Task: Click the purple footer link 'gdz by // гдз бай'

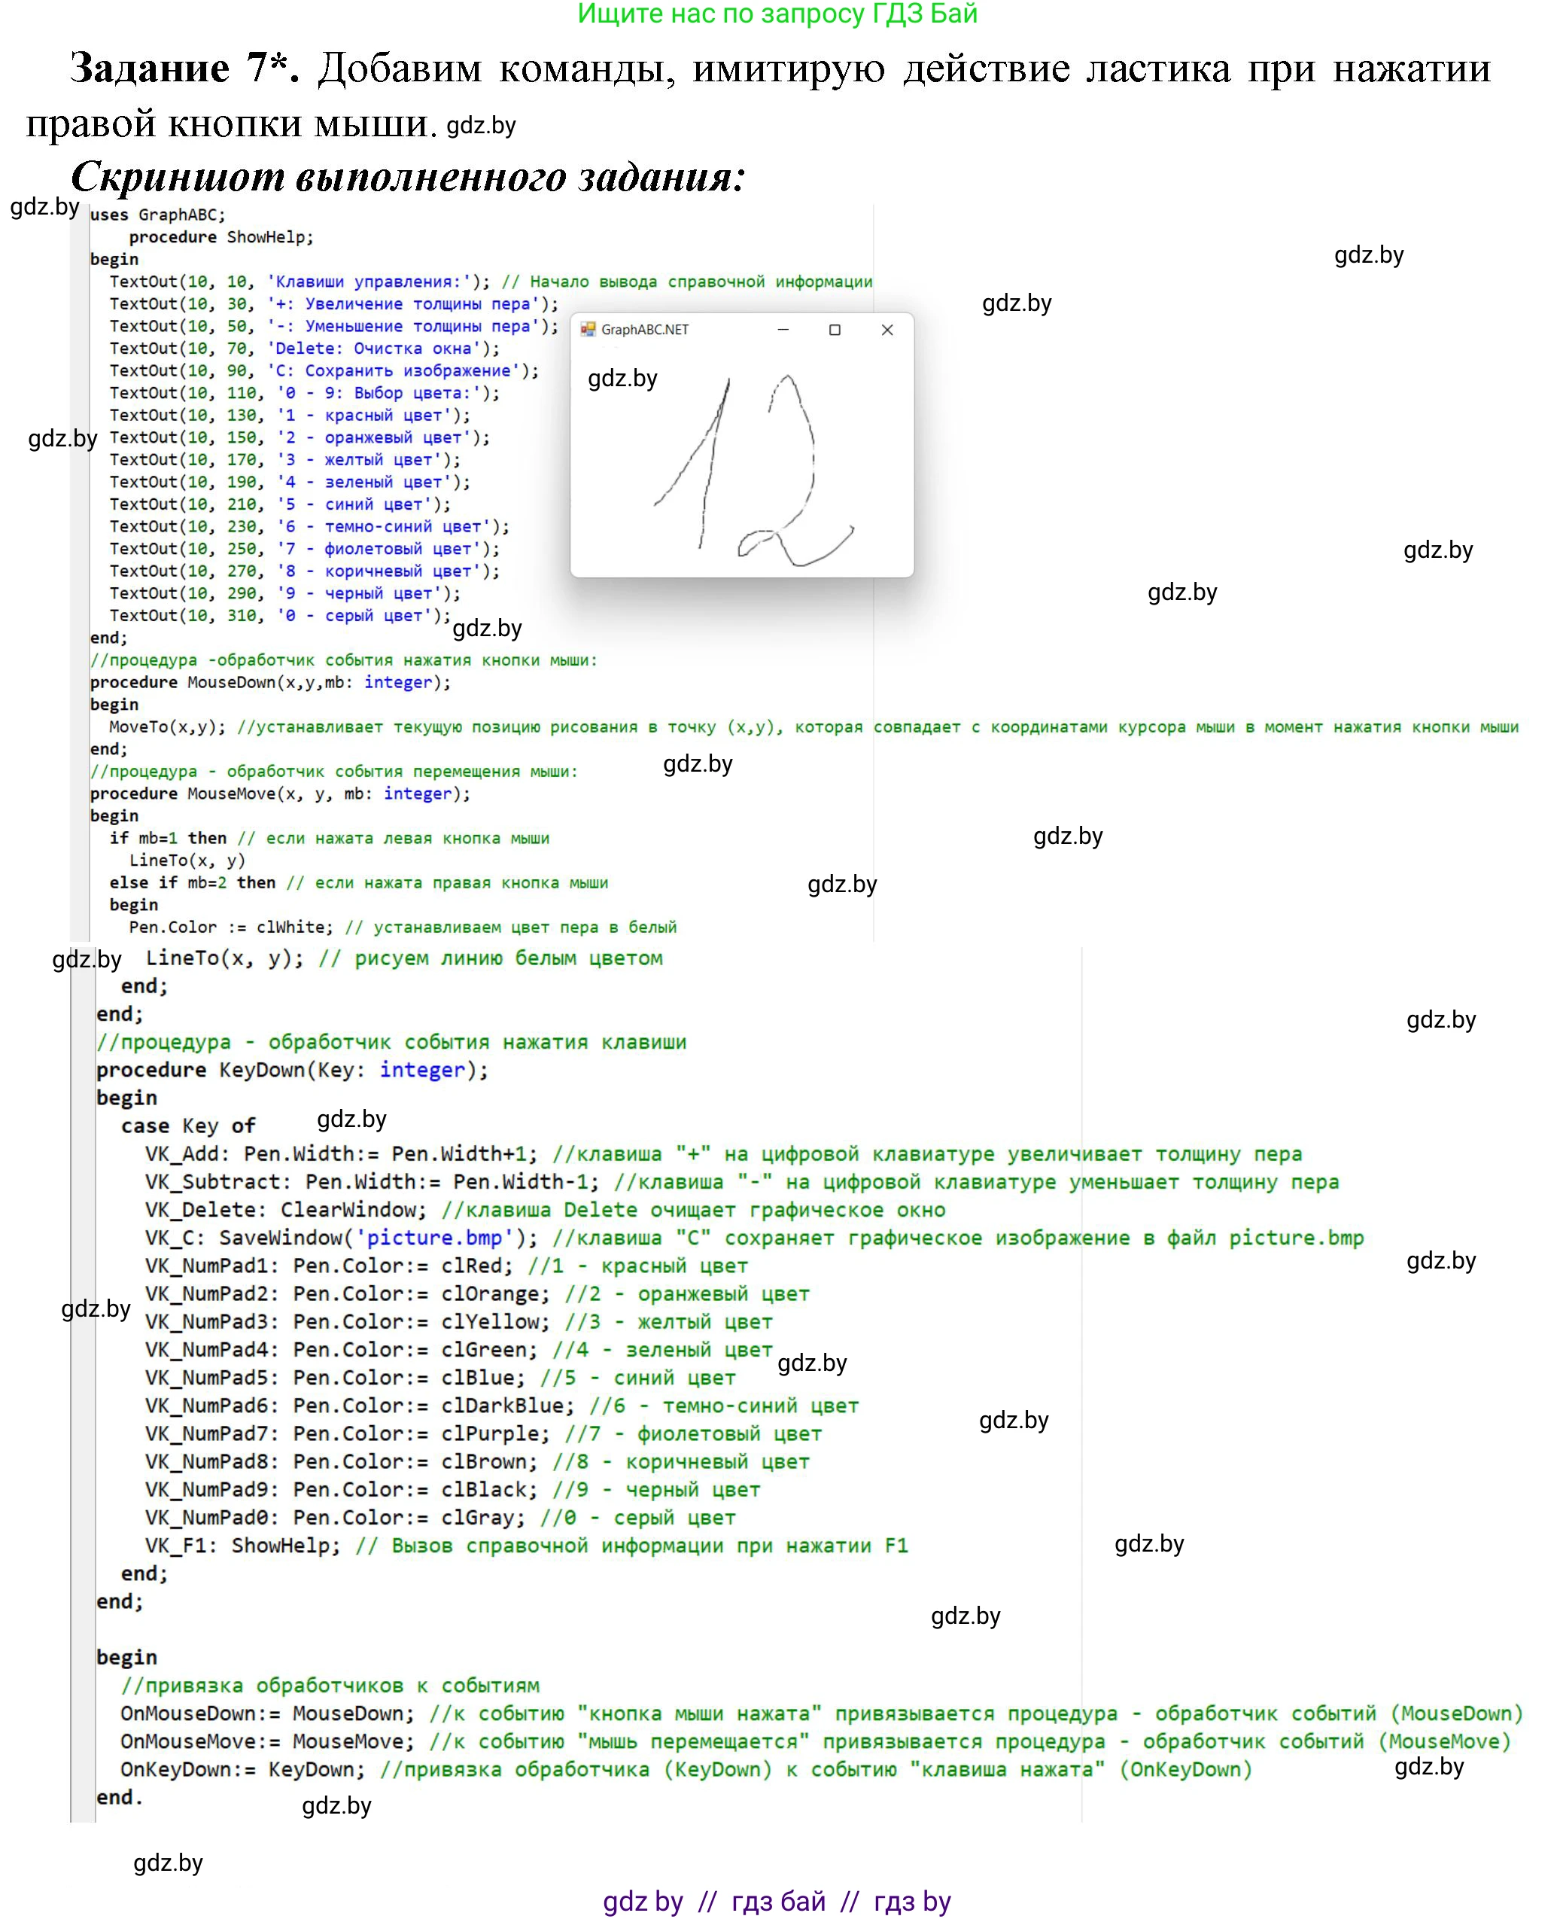Action: pos(777,1900)
